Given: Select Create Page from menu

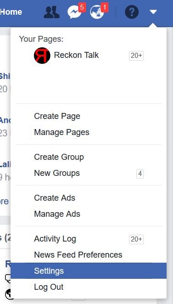Looking at the screenshot, I should pos(57,116).
